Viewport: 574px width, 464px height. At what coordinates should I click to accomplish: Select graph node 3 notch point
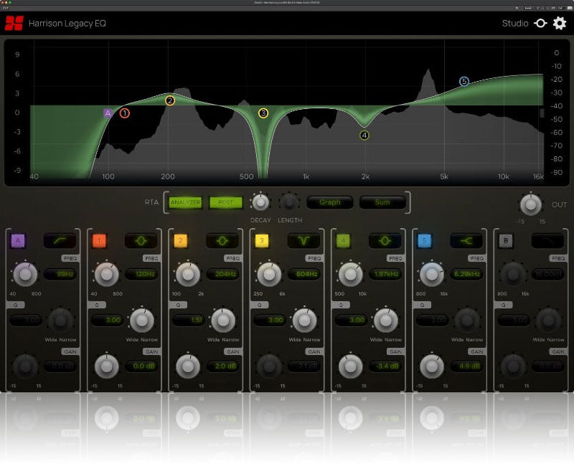tap(263, 113)
